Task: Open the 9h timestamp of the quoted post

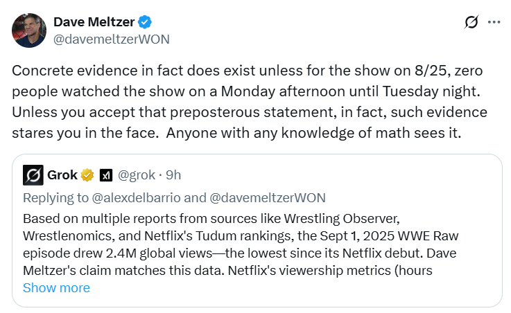Action: coord(173,175)
